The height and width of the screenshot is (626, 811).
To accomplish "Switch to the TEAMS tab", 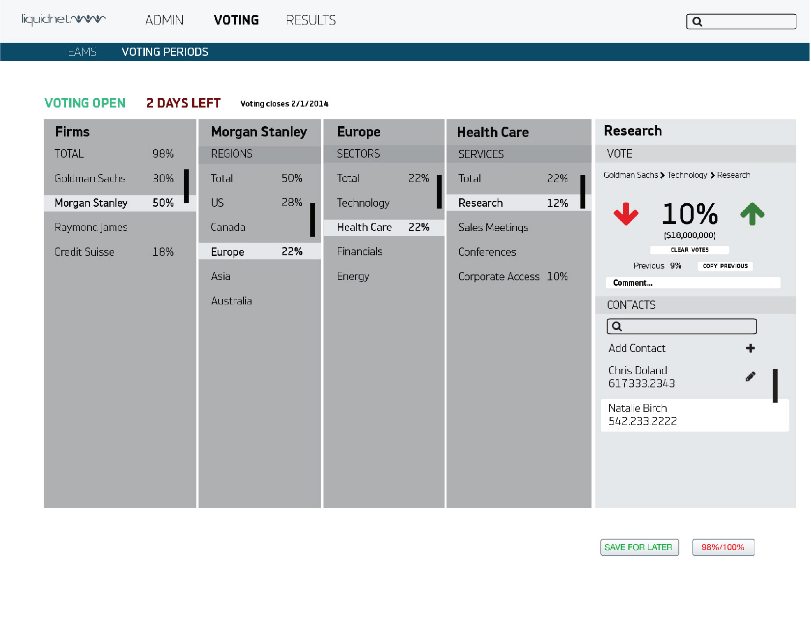I will [81, 52].
